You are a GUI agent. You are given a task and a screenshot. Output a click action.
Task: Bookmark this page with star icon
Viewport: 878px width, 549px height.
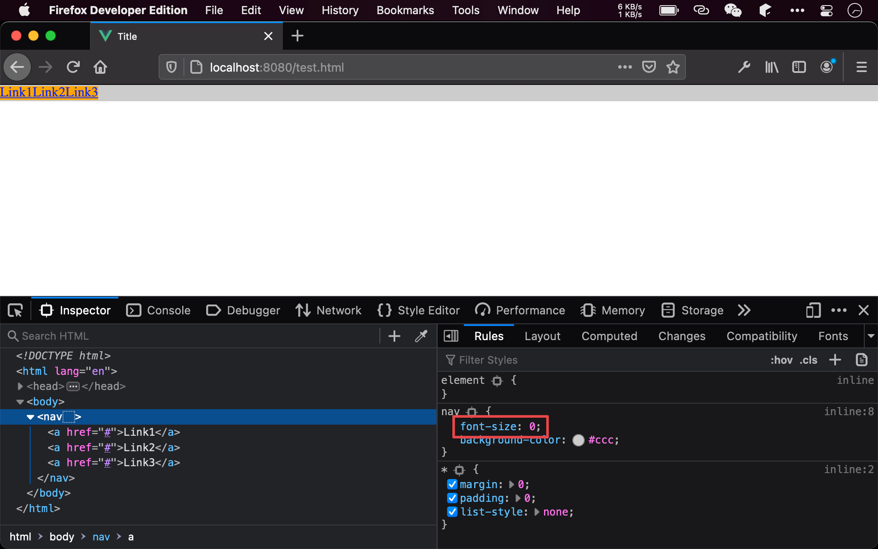(x=673, y=67)
